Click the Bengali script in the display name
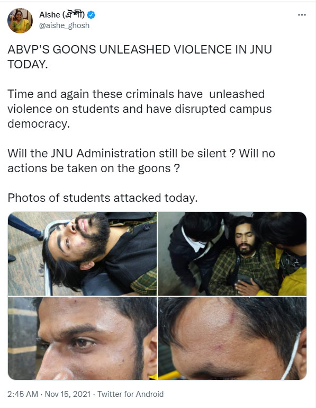This screenshot has height=408, width=316. (x=74, y=15)
